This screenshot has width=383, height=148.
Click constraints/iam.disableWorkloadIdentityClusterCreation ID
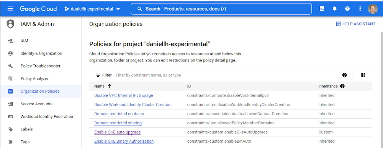point(239,105)
